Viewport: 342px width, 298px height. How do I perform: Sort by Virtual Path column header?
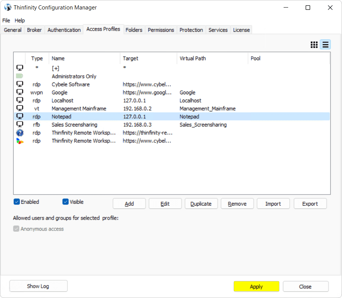click(x=212, y=58)
